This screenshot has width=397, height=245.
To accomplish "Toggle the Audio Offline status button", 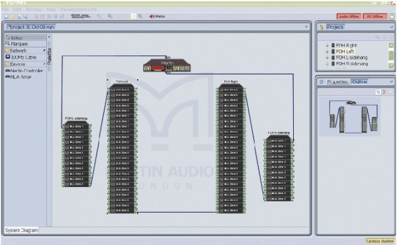I will point(349,17).
